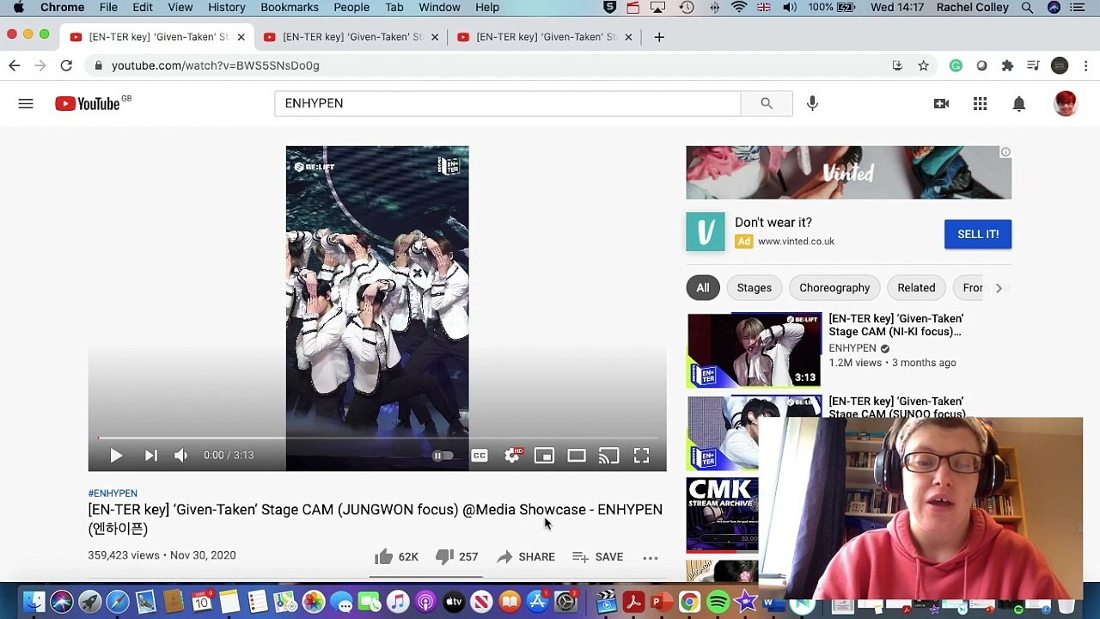Go back with browser back arrow

(x=15, y=65)
